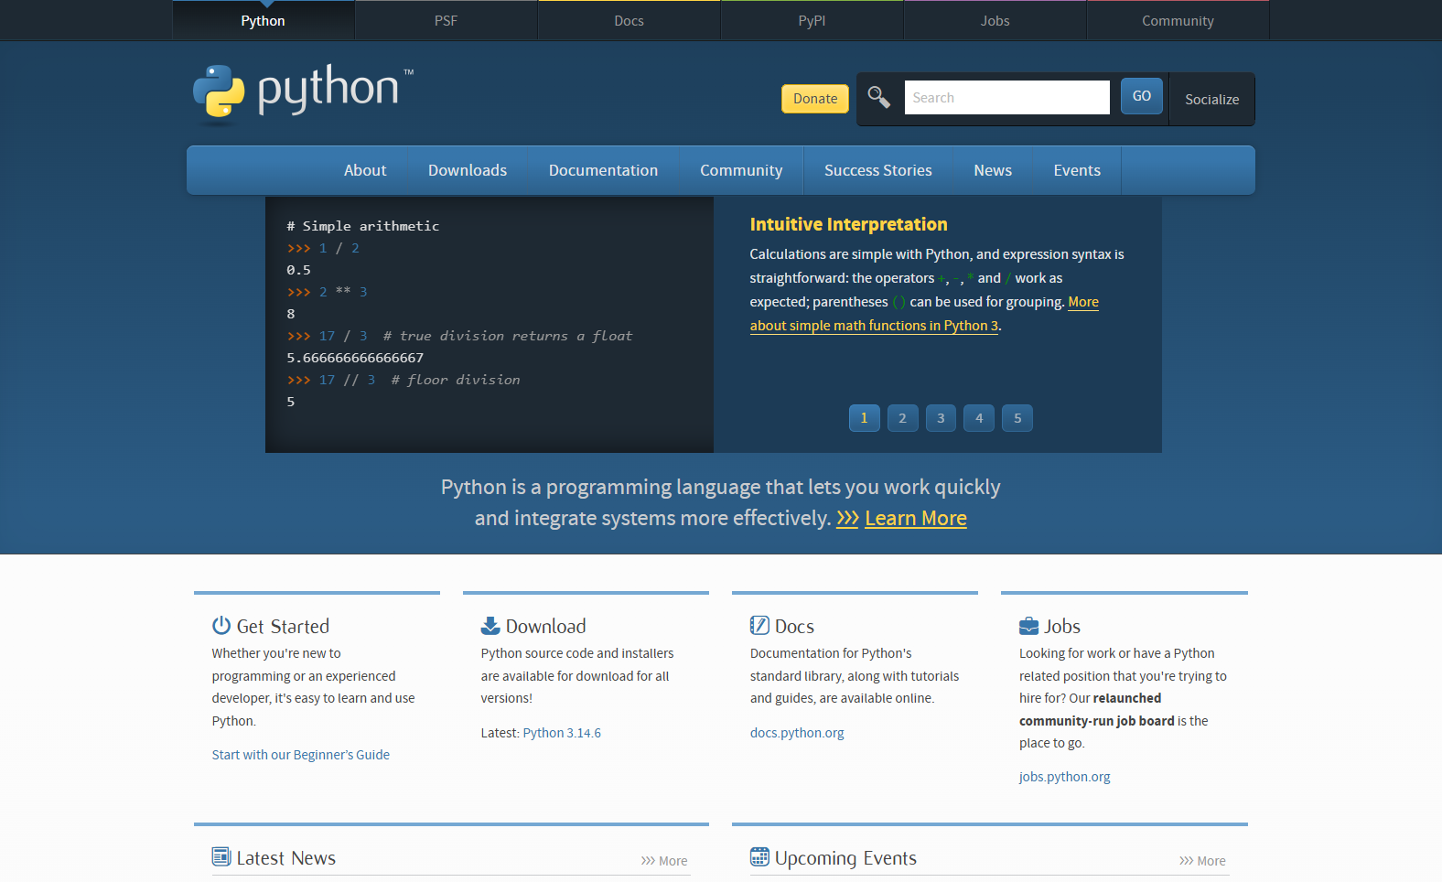Viewport: 1442px width, 882px height.
Task: Open the Success Stories menu
Action: [x=878, y=170]
